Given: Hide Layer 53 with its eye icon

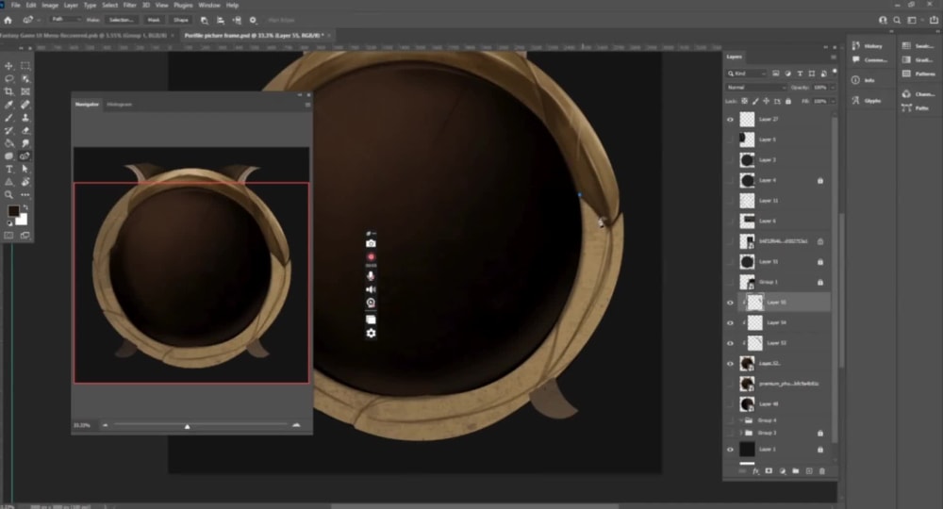Looking at the screenshot, I should (x=730, y=343).
